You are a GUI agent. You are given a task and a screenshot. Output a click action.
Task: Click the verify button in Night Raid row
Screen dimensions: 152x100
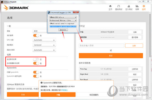[x=135, y=74]
